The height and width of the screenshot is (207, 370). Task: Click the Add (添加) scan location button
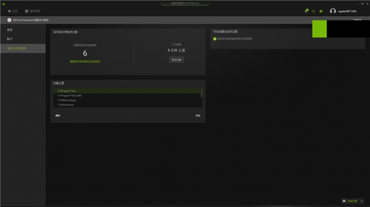point(198,116)
